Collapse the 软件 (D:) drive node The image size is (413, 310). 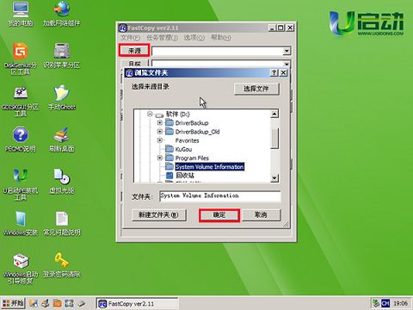[150, 114]
